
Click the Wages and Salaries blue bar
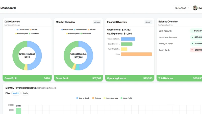point(128,39)
